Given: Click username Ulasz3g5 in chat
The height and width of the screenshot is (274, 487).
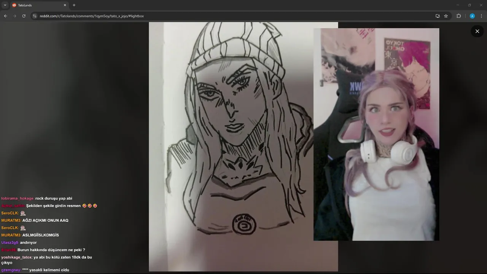Looking at the screenshot, I should 10,242.
